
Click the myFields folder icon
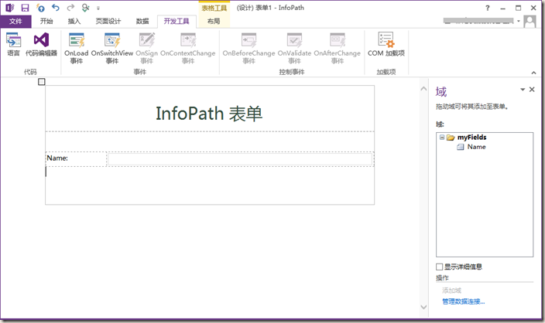(x=451, y=138)
